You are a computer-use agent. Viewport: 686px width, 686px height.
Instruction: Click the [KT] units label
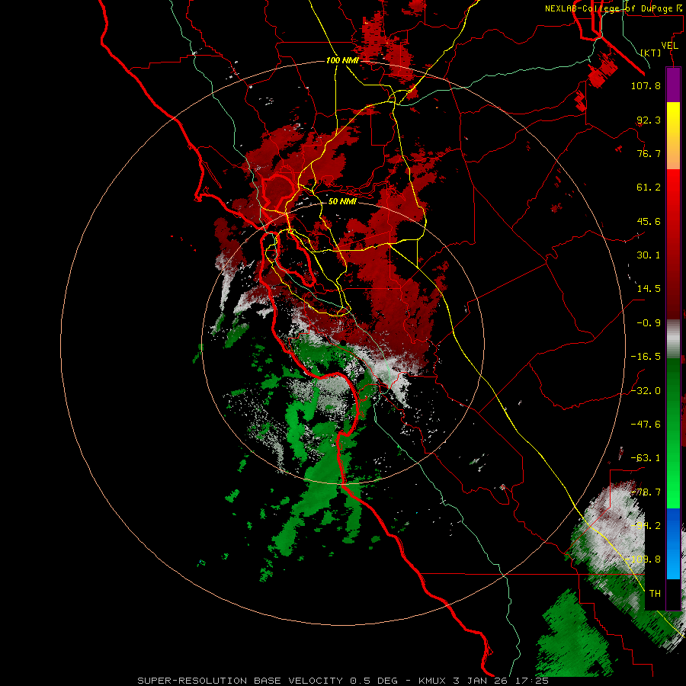(651, 53)
